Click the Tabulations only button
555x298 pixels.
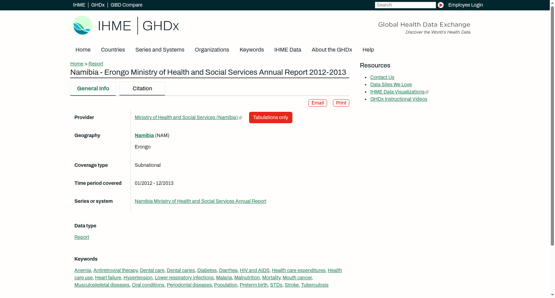[271, 117]
